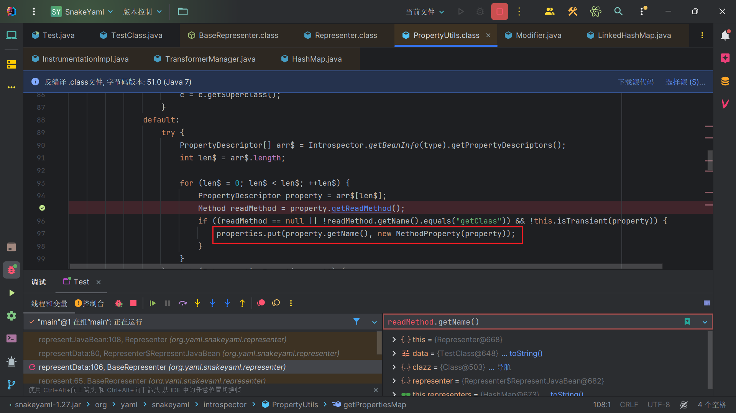Open the Structure tool window icon
This screenshot has height=413, width=736.
11,64
